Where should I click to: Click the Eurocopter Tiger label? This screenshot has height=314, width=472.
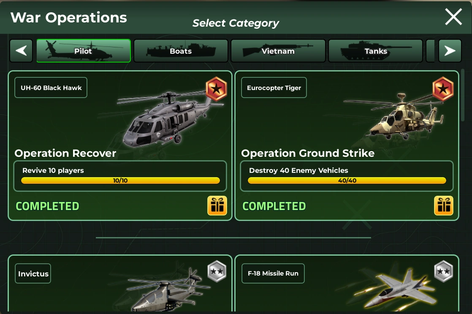(274, 87)
